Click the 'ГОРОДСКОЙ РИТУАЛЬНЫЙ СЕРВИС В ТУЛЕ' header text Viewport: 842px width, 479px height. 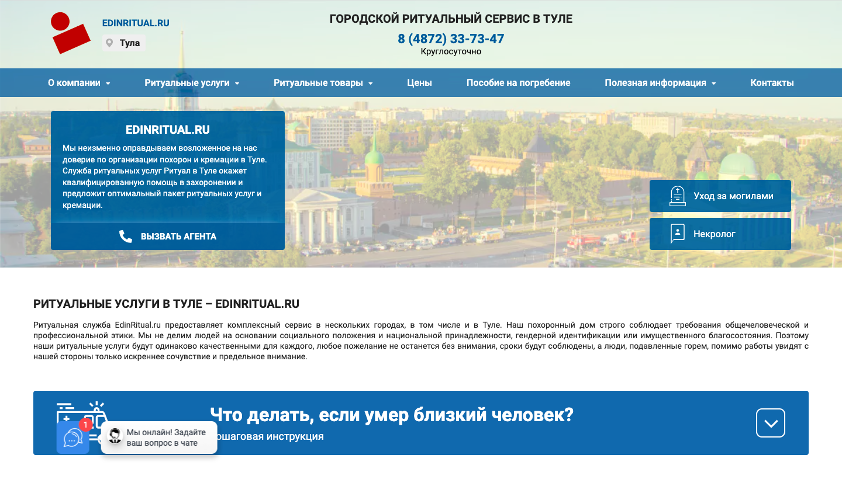451,19
